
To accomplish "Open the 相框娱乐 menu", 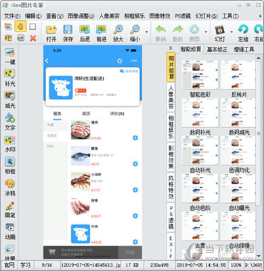I will (135, 16).
